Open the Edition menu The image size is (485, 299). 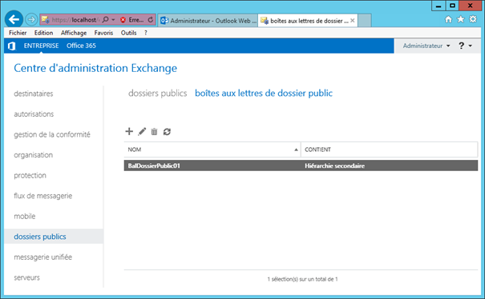(x=43, y=33)
